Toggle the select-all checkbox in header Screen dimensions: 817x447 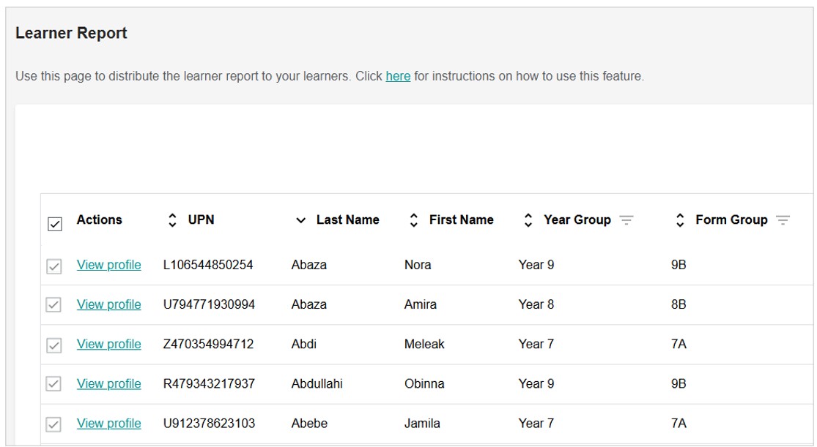[54, 225]
